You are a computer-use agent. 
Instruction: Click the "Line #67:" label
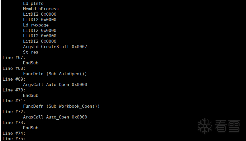(x=14, y=58)
